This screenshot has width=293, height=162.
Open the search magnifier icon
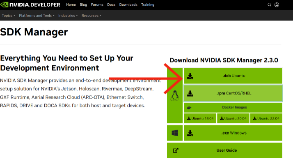coord(269,5)
